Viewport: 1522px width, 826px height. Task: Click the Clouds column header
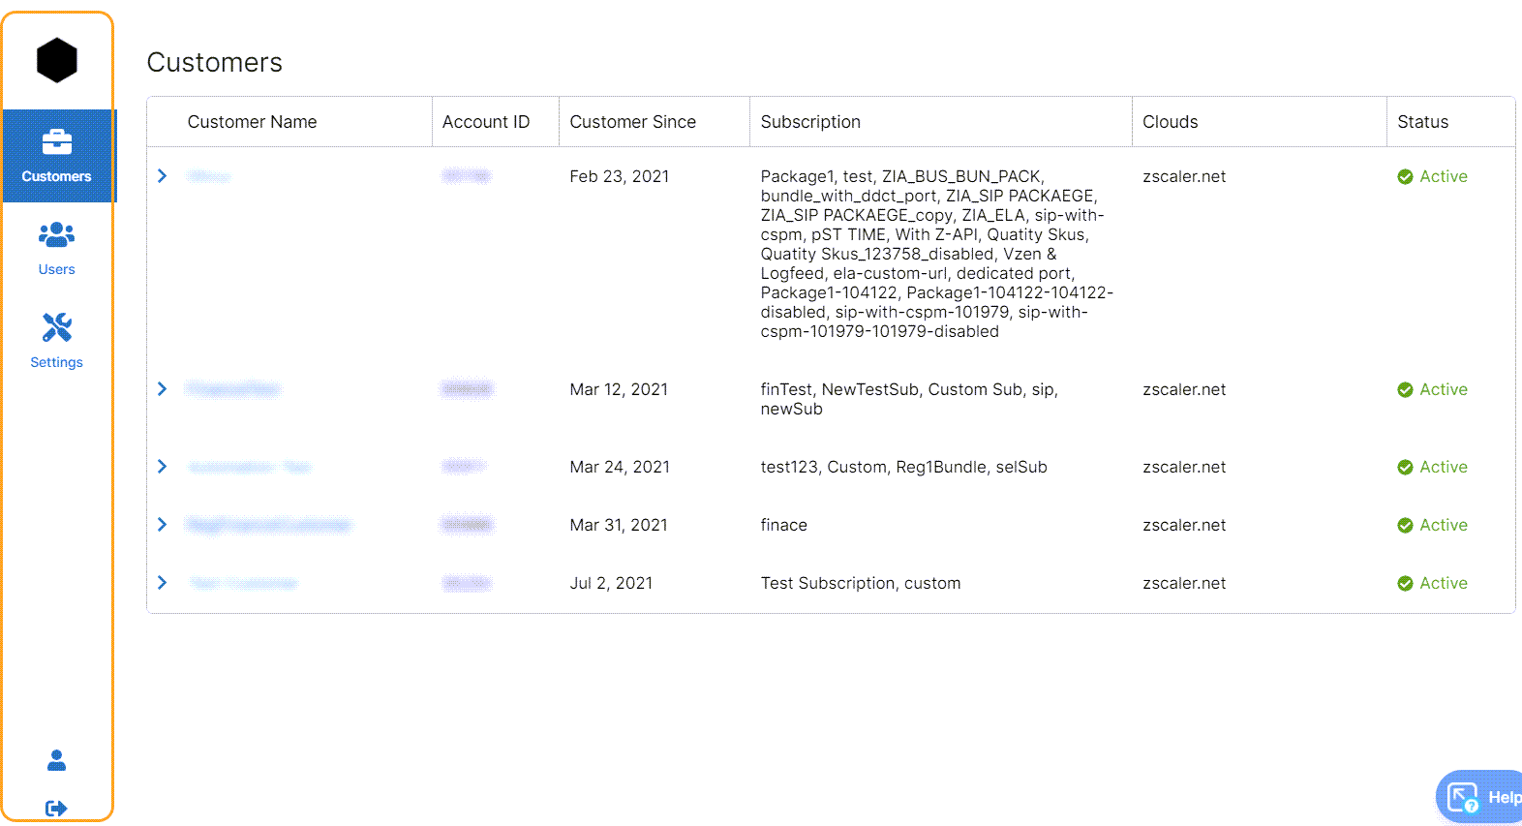1170,122
